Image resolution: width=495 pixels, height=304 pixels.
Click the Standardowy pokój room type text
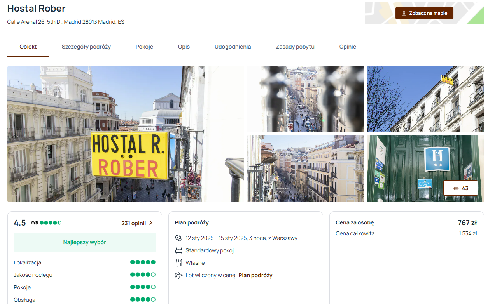(210, 250)
